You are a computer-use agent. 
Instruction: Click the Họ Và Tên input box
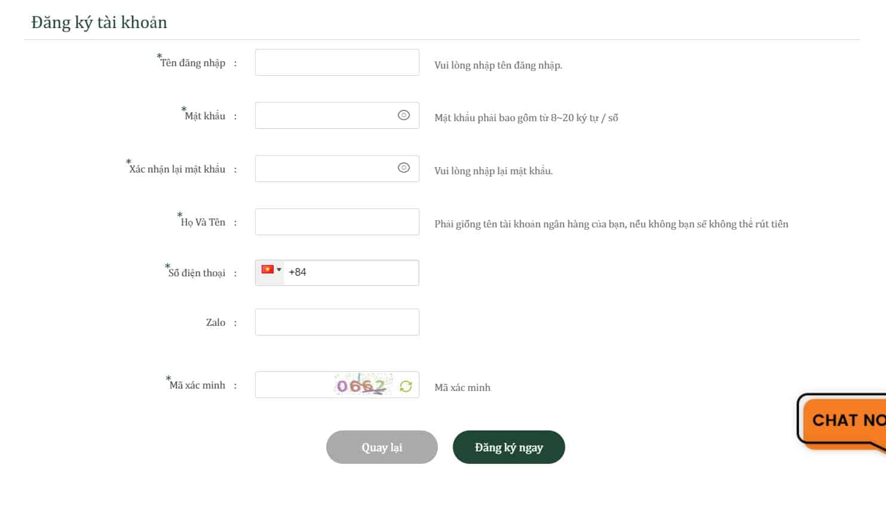pos(337,221)
